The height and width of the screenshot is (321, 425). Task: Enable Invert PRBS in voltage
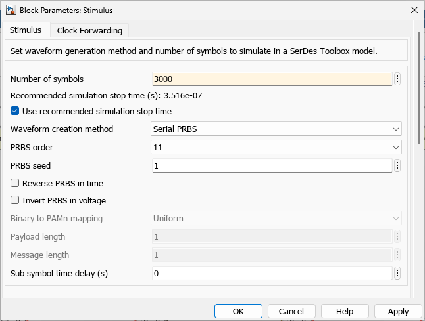click(x=15, y=200)
